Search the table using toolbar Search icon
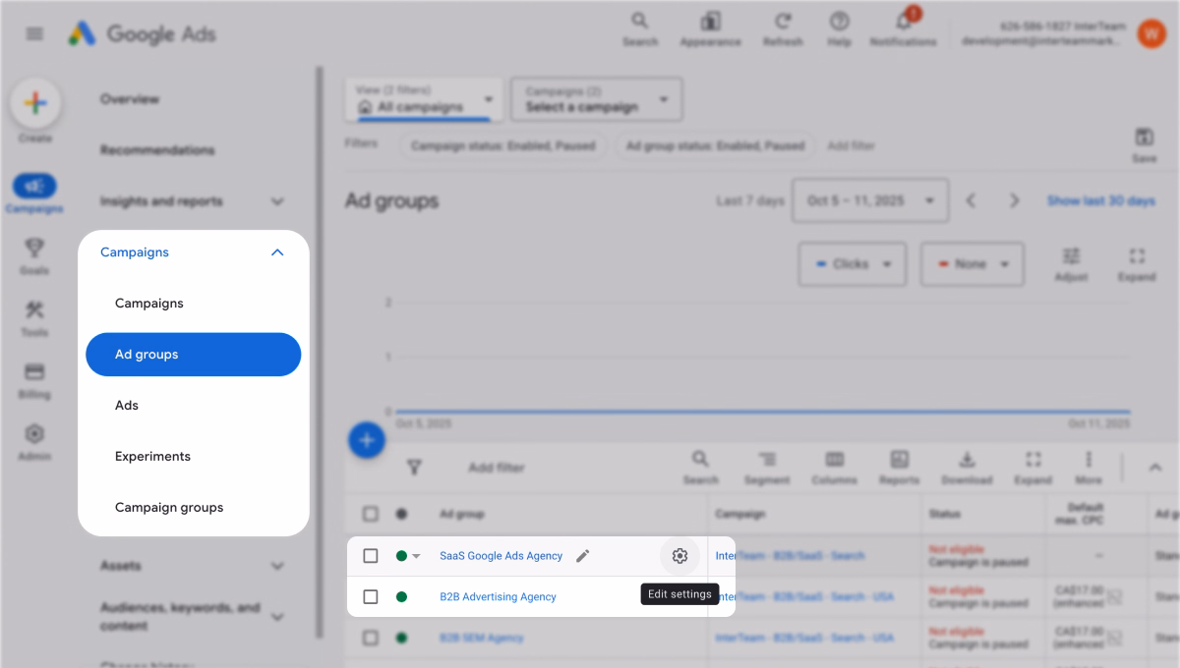 [700, 467]
